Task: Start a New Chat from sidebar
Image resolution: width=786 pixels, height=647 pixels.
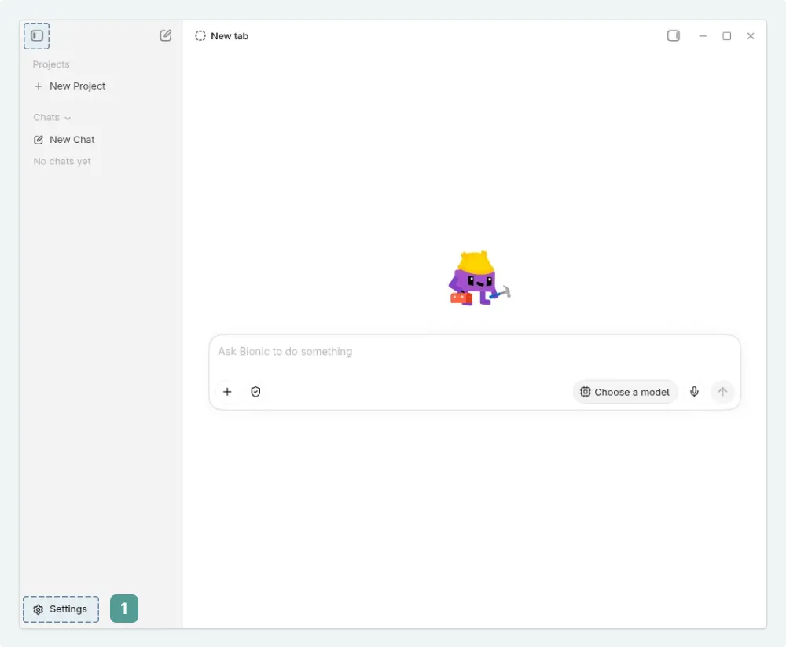Action: coord(64,140)
